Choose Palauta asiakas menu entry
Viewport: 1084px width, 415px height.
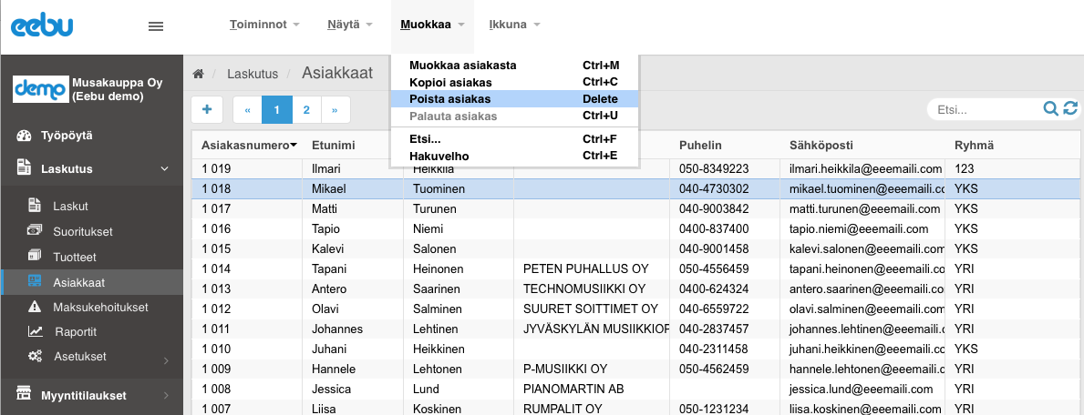tap(514, 116)
